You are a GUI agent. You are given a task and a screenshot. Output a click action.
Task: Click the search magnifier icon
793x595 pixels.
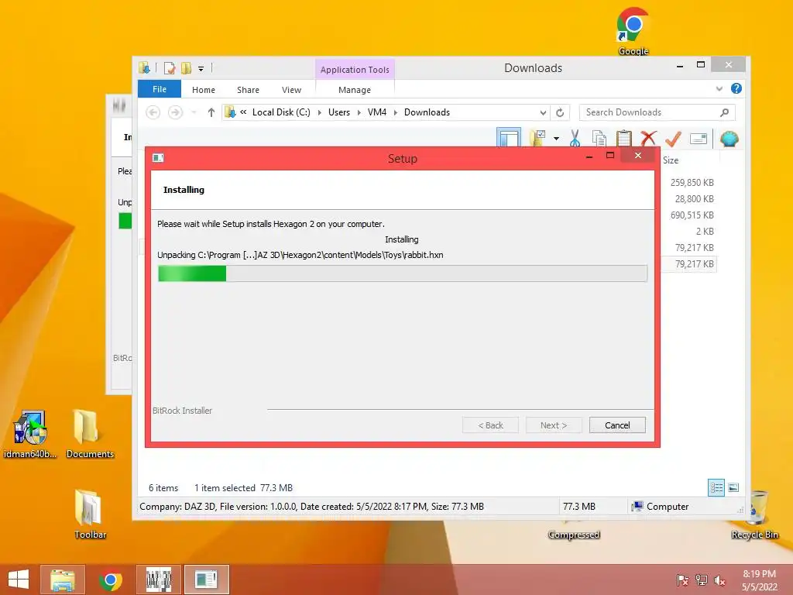[x=724, y=112]
